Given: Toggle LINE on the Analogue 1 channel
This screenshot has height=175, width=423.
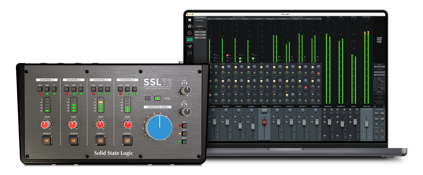Looking at the screenshot, I should 214,58.
